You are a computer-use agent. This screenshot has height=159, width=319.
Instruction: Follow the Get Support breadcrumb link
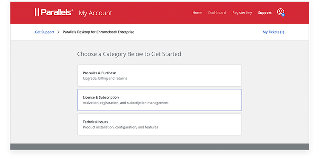pyautogui.click(x=45, y=32)
